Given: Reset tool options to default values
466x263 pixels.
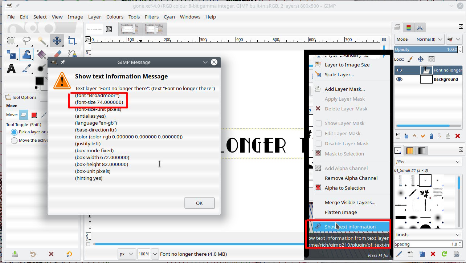Looking at the screenshot, I should (x=69, y=254).
